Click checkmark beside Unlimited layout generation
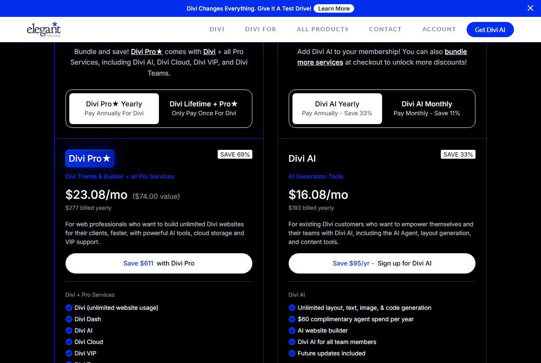The height and width of the screenshot is (363, 541). coord(292,308)
